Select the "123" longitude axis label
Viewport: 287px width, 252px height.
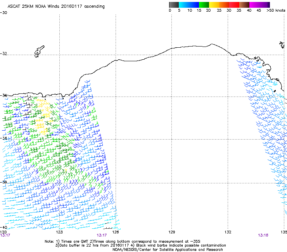coord(59,232)
